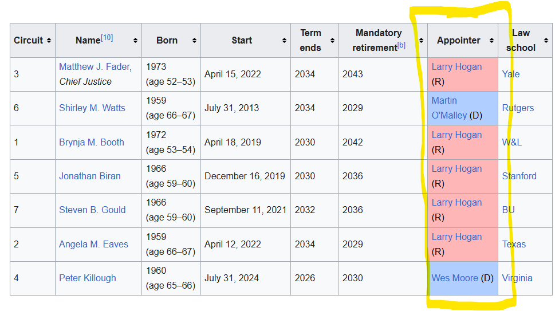Screen dimensions: 555x311
Task: Sort table by Term ends arrows
Action: coord(332,41)
